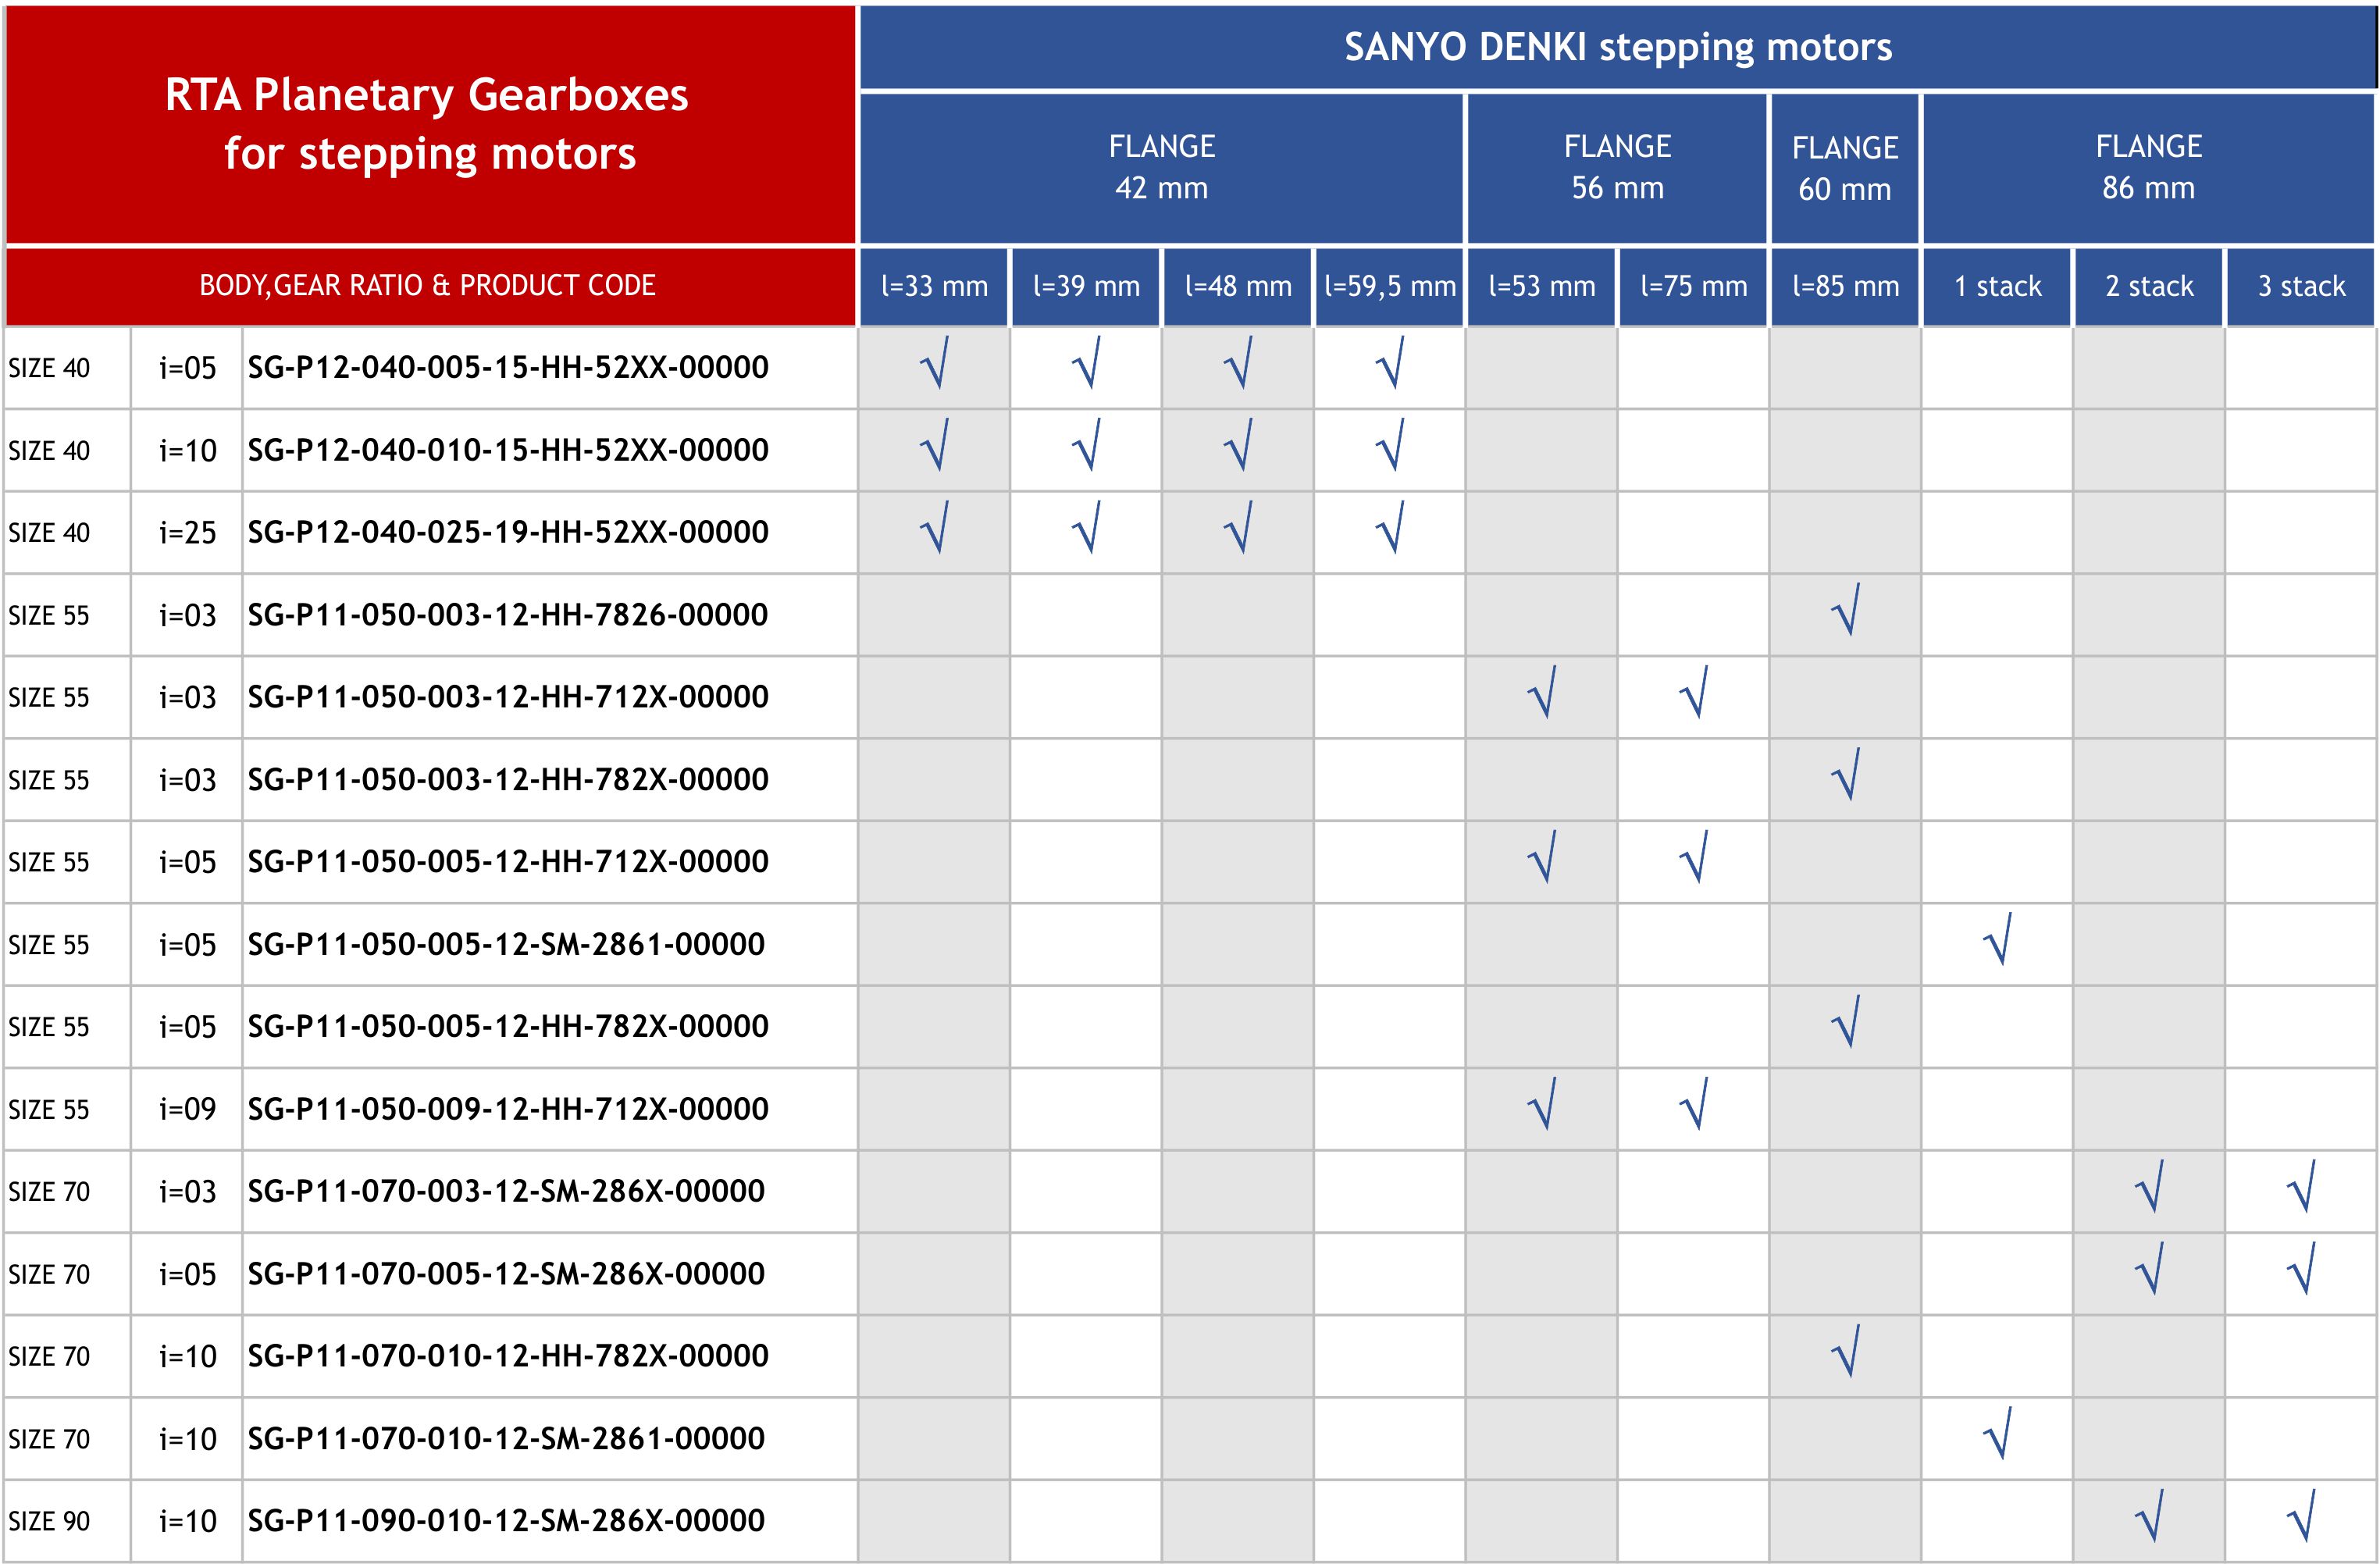
Task: Click the '1 stack' column header
Action: (x=1997, y=286)
